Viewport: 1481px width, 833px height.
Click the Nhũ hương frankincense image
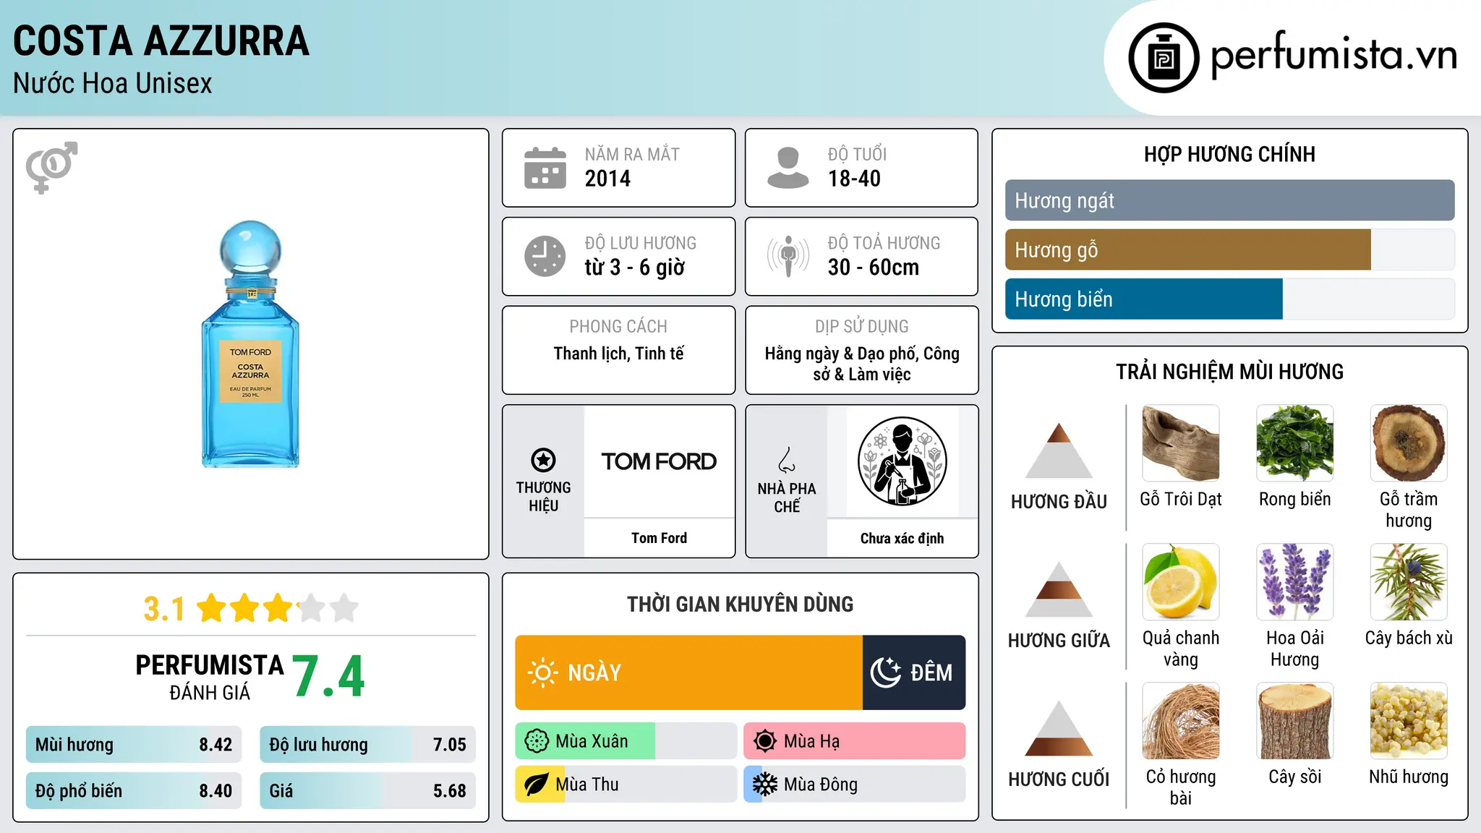1409,721
